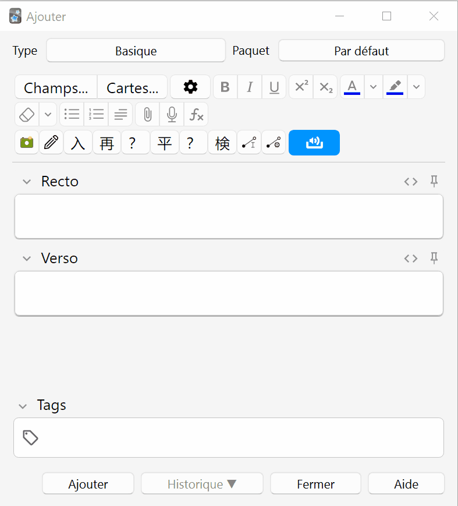This screenshot has width=458, height=506.
Task: Toggle subscript formatting
Action: [x=325, y=87]
